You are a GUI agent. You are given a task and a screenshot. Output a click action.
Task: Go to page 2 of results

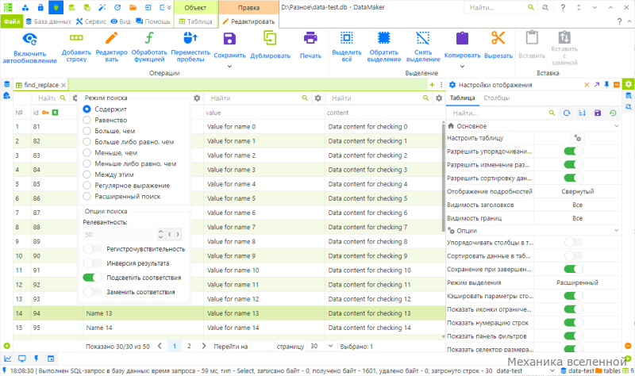tap(189, 346)
